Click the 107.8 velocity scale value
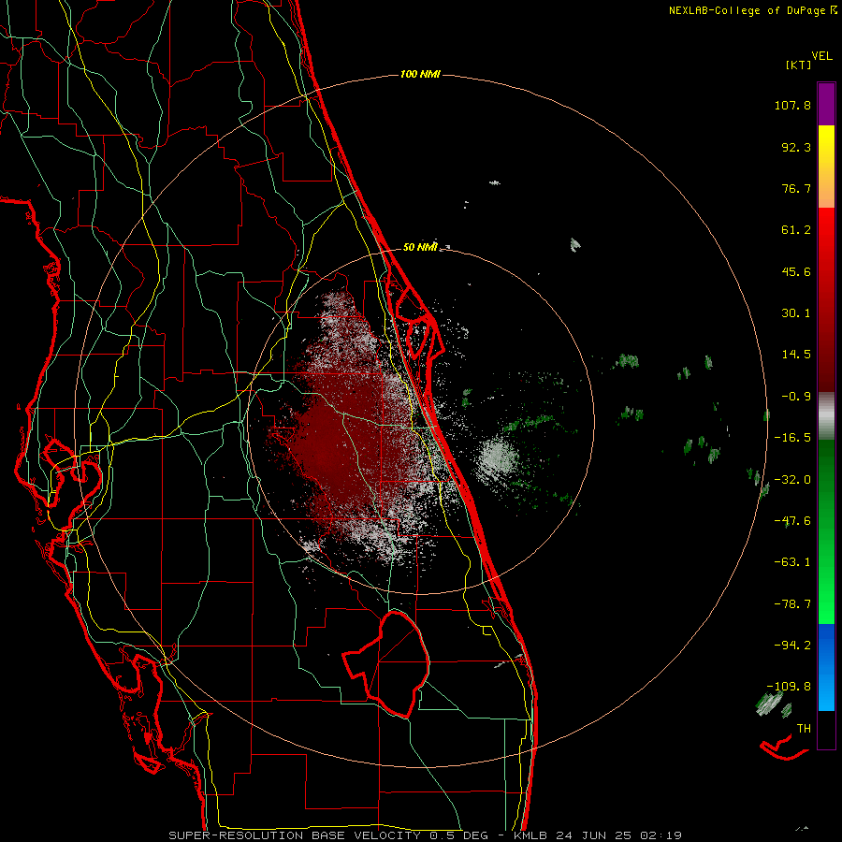842x842 pixels. (792, 105)
